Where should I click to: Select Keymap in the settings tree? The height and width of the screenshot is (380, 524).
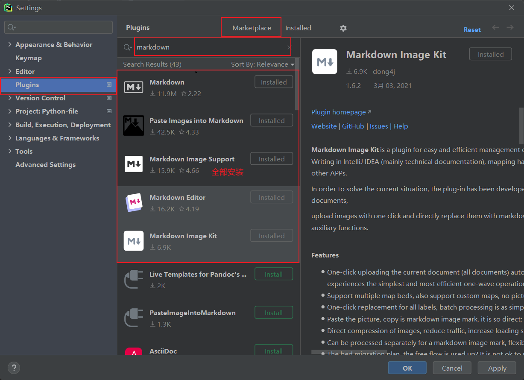point(29,58)
